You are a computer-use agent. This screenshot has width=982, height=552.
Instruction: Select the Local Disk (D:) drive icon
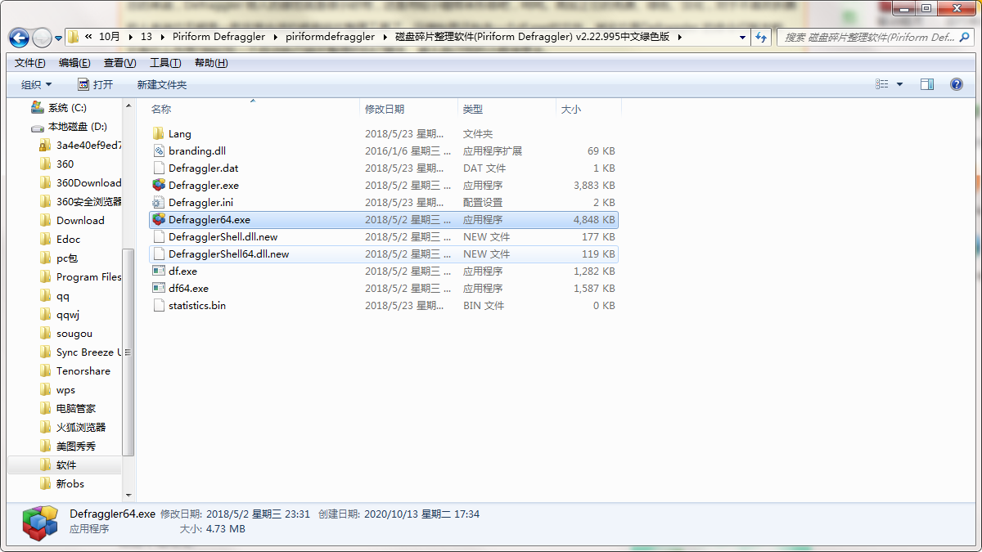[x=37, y=127]
